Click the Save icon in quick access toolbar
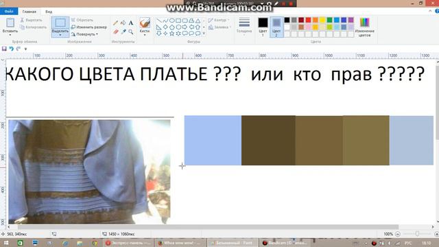This screenshot has width=439, height=247. (4, 49)
